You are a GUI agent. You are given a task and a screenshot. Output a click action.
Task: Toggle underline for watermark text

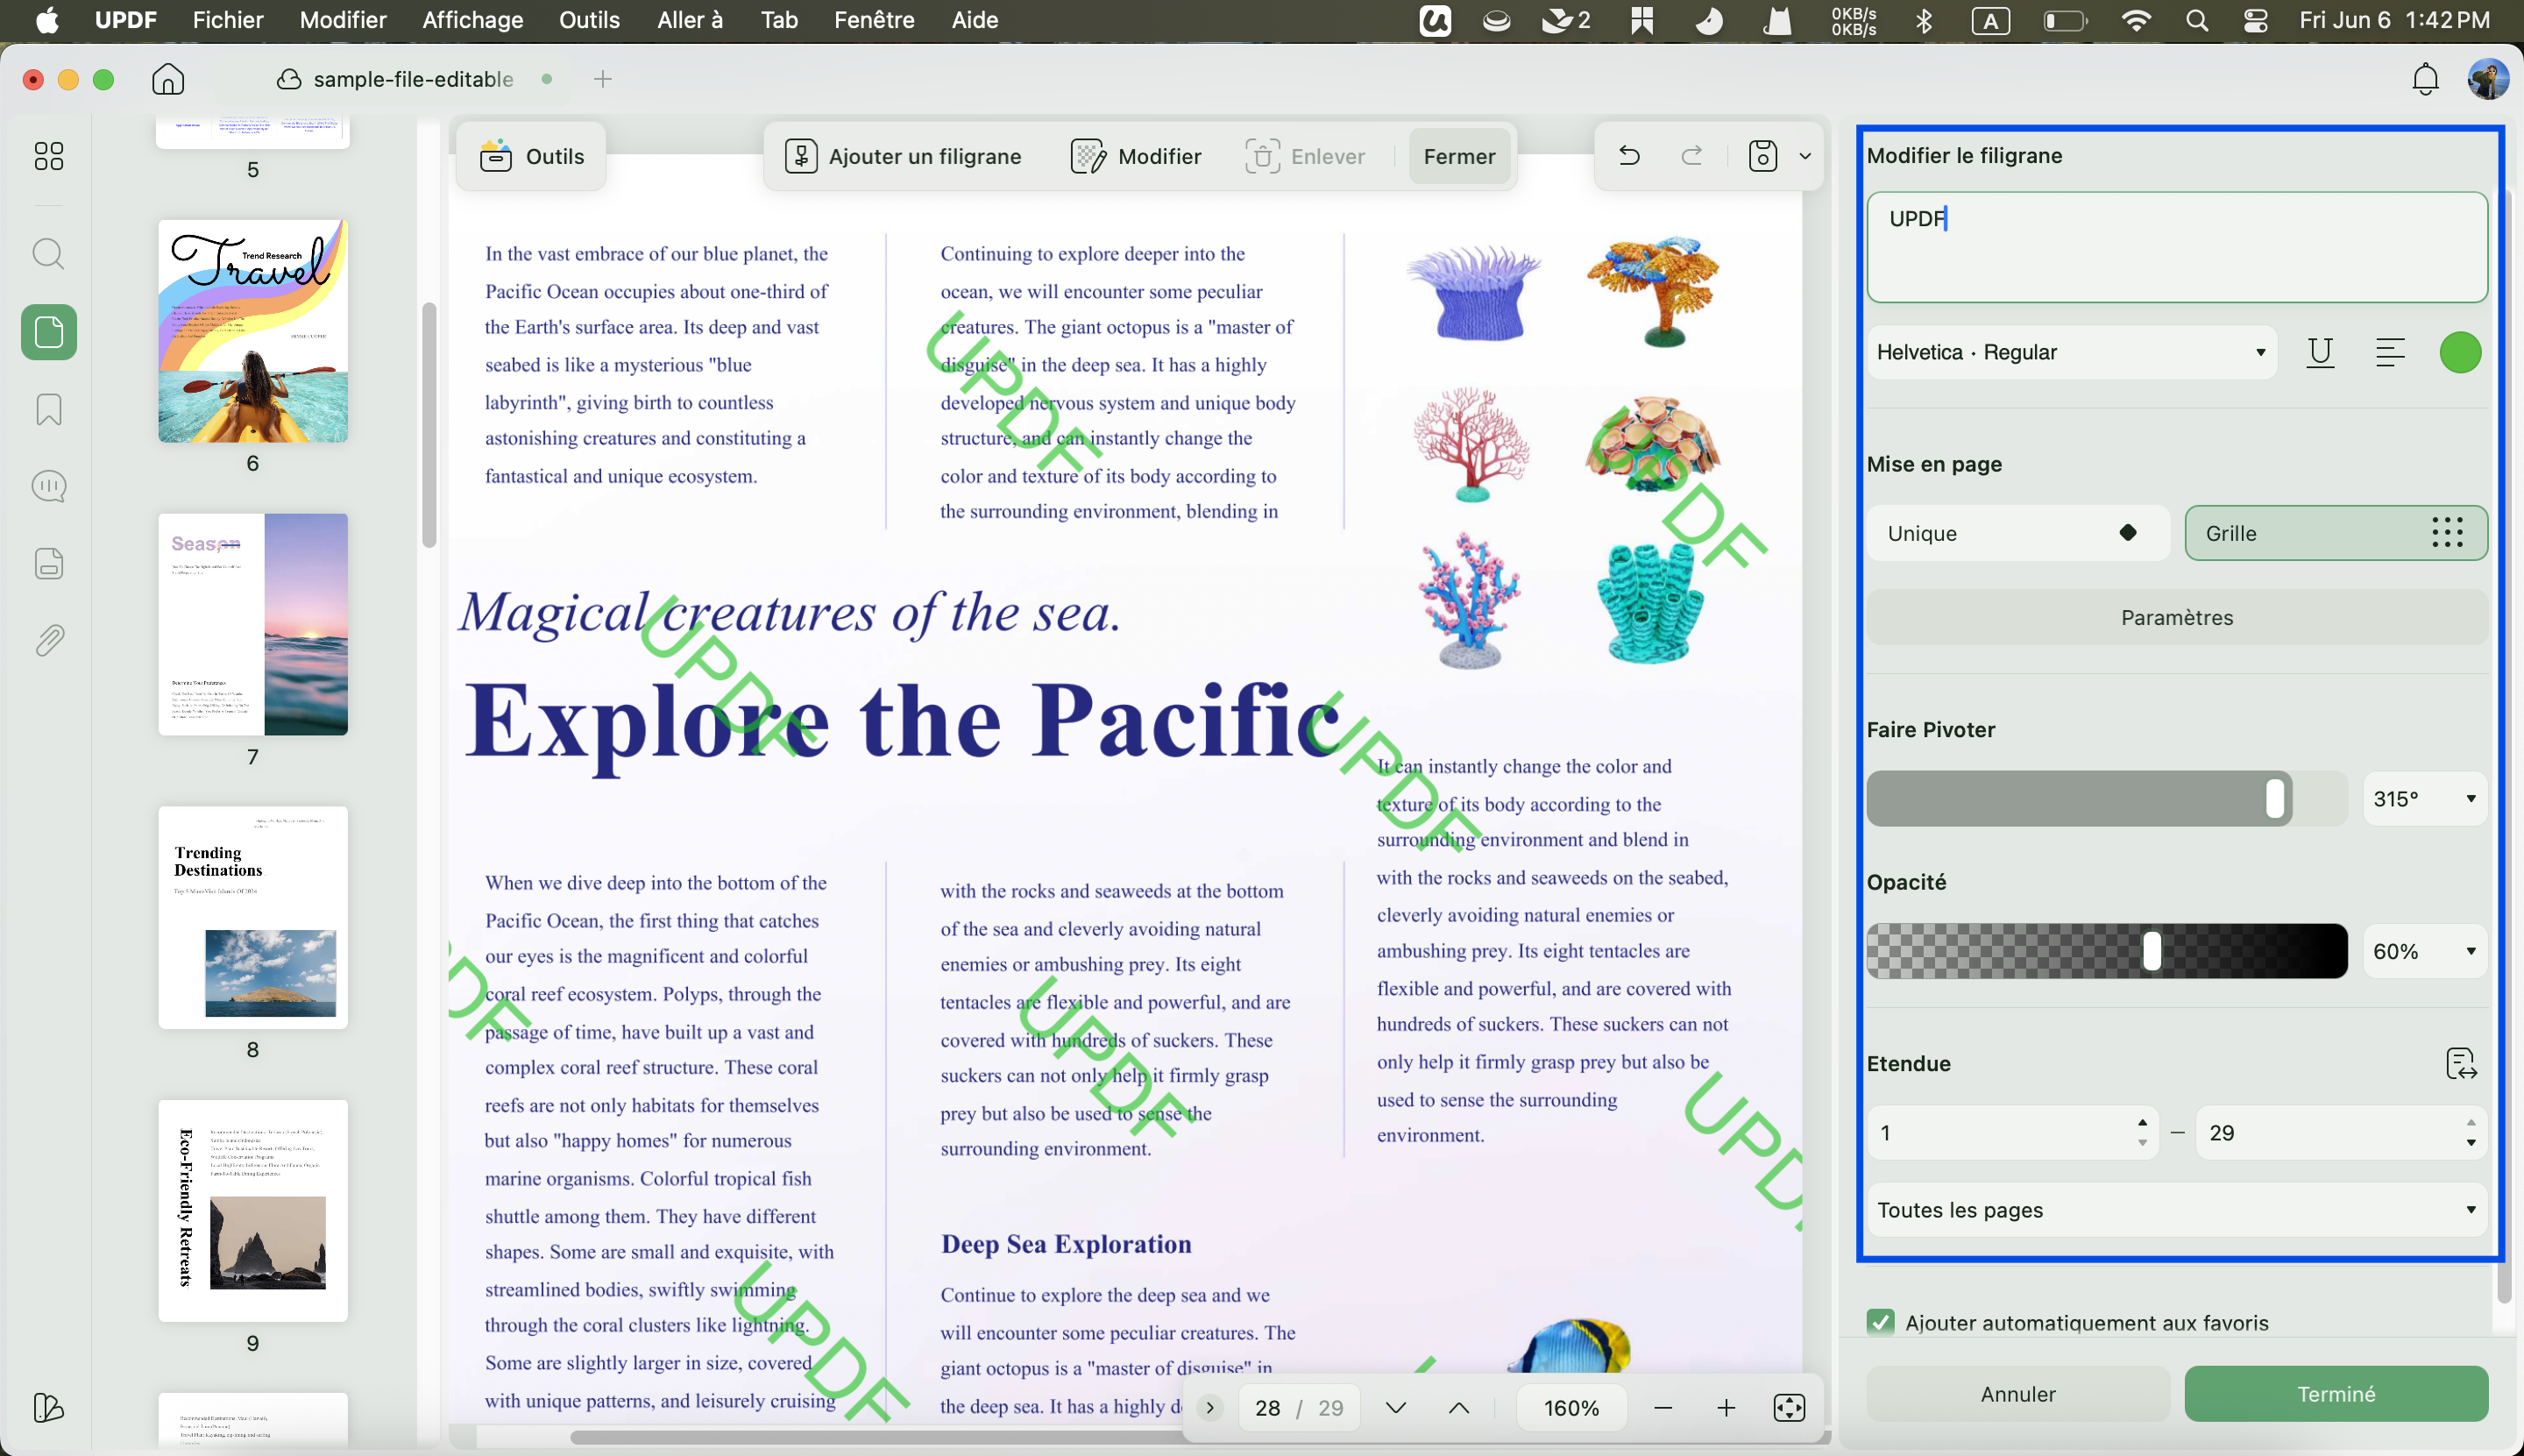click(2320, 352)
